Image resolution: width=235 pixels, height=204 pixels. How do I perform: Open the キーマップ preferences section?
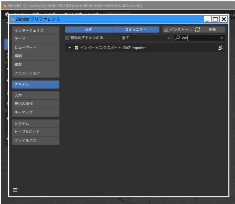36,112
